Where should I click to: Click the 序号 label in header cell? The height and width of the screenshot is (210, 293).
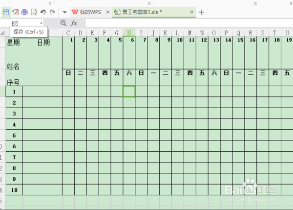pyautogui.click(x=13, y=82)
